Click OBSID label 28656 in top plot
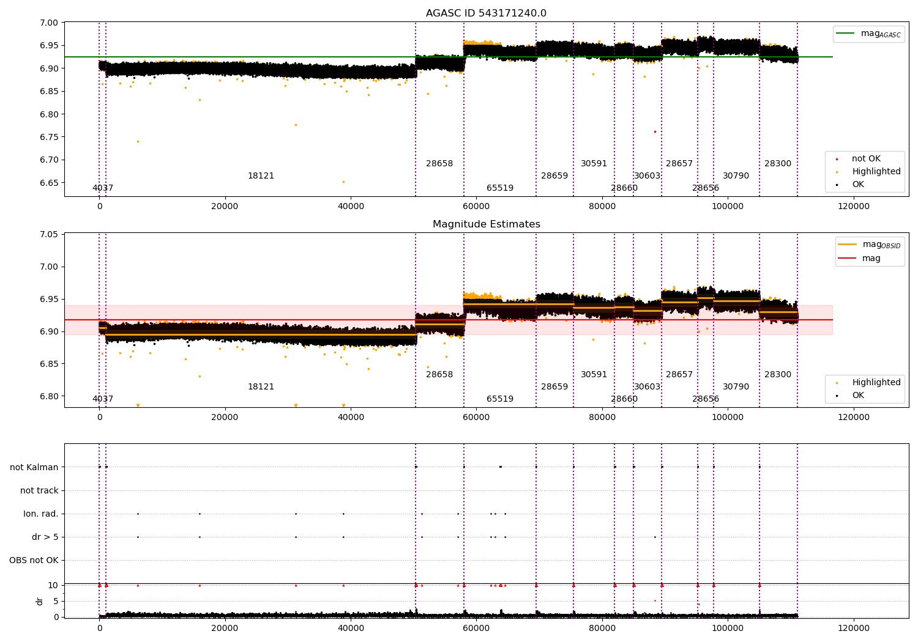 pyautogui.click(x=706, y=188)
